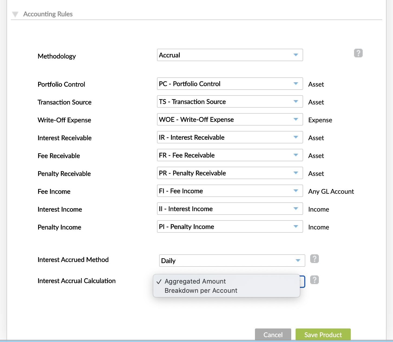Screen dimensions: 393x342
Task: Click the dropdown arrow on the Accrual field
Action: coord(296,55)
